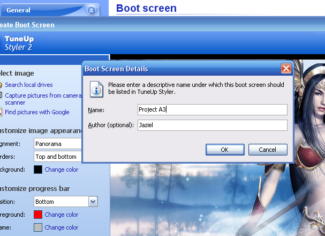Close the Boot Screen Details dialog
Image resolution: width=325 pixels, height=236 pixels.
pyautogui.click(x=286, y=68)
